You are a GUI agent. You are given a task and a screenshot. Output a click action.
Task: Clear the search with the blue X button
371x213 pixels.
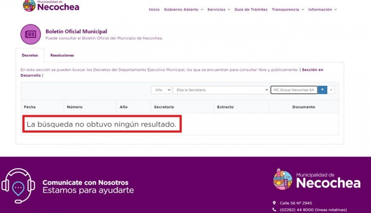pyautogui.click(x=323, y=90)
